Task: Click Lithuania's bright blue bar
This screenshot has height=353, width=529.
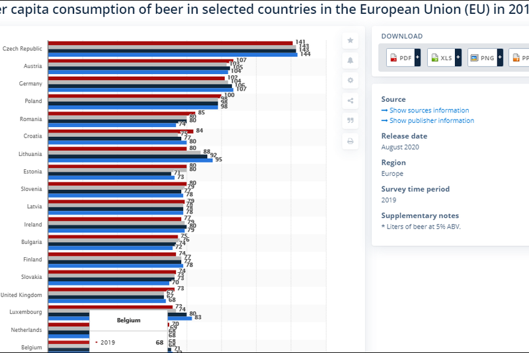Action: pos(131,159)
